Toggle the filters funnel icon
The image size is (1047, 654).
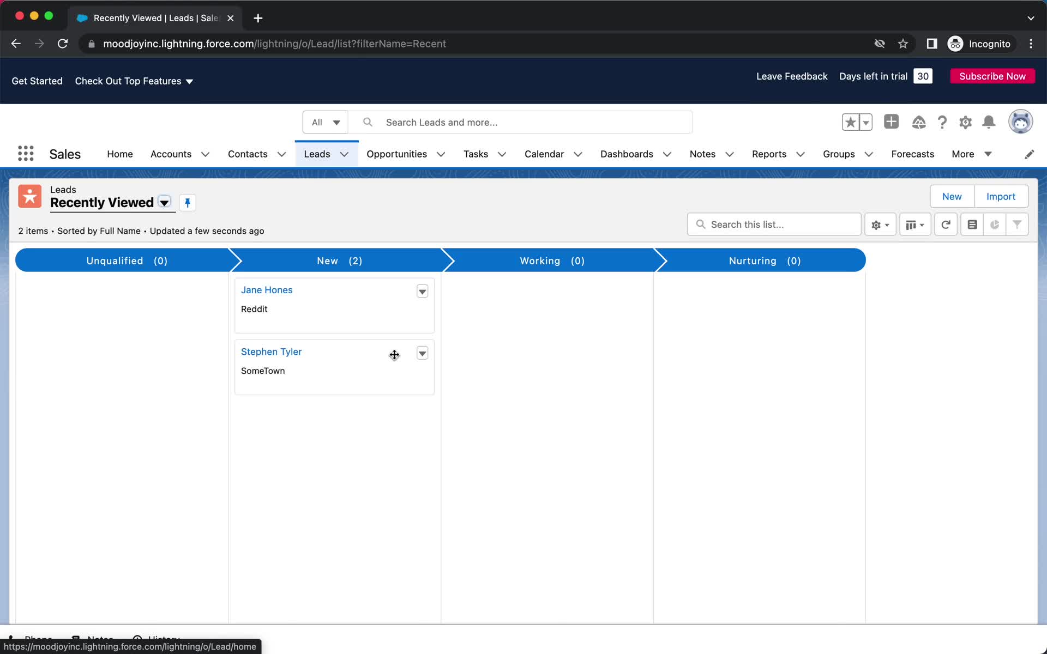(x=1017, y=225)
